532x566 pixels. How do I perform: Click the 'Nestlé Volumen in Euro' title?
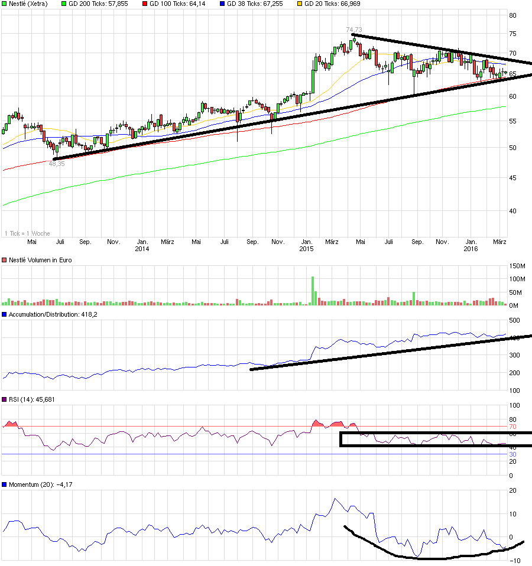coord(40,261)
